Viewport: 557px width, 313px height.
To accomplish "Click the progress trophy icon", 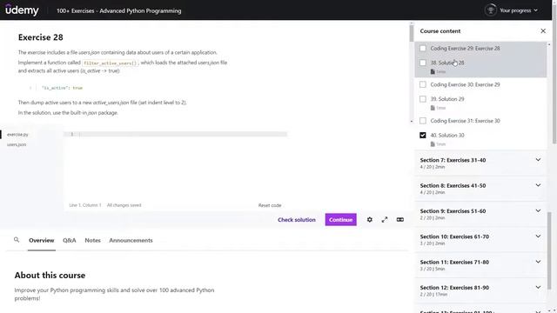I will 491,10.
